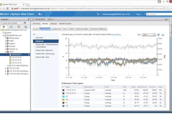This screenshot has height=114, width=172.
Task: Open the View CPU dropdown
Action: tap(155, 35)
